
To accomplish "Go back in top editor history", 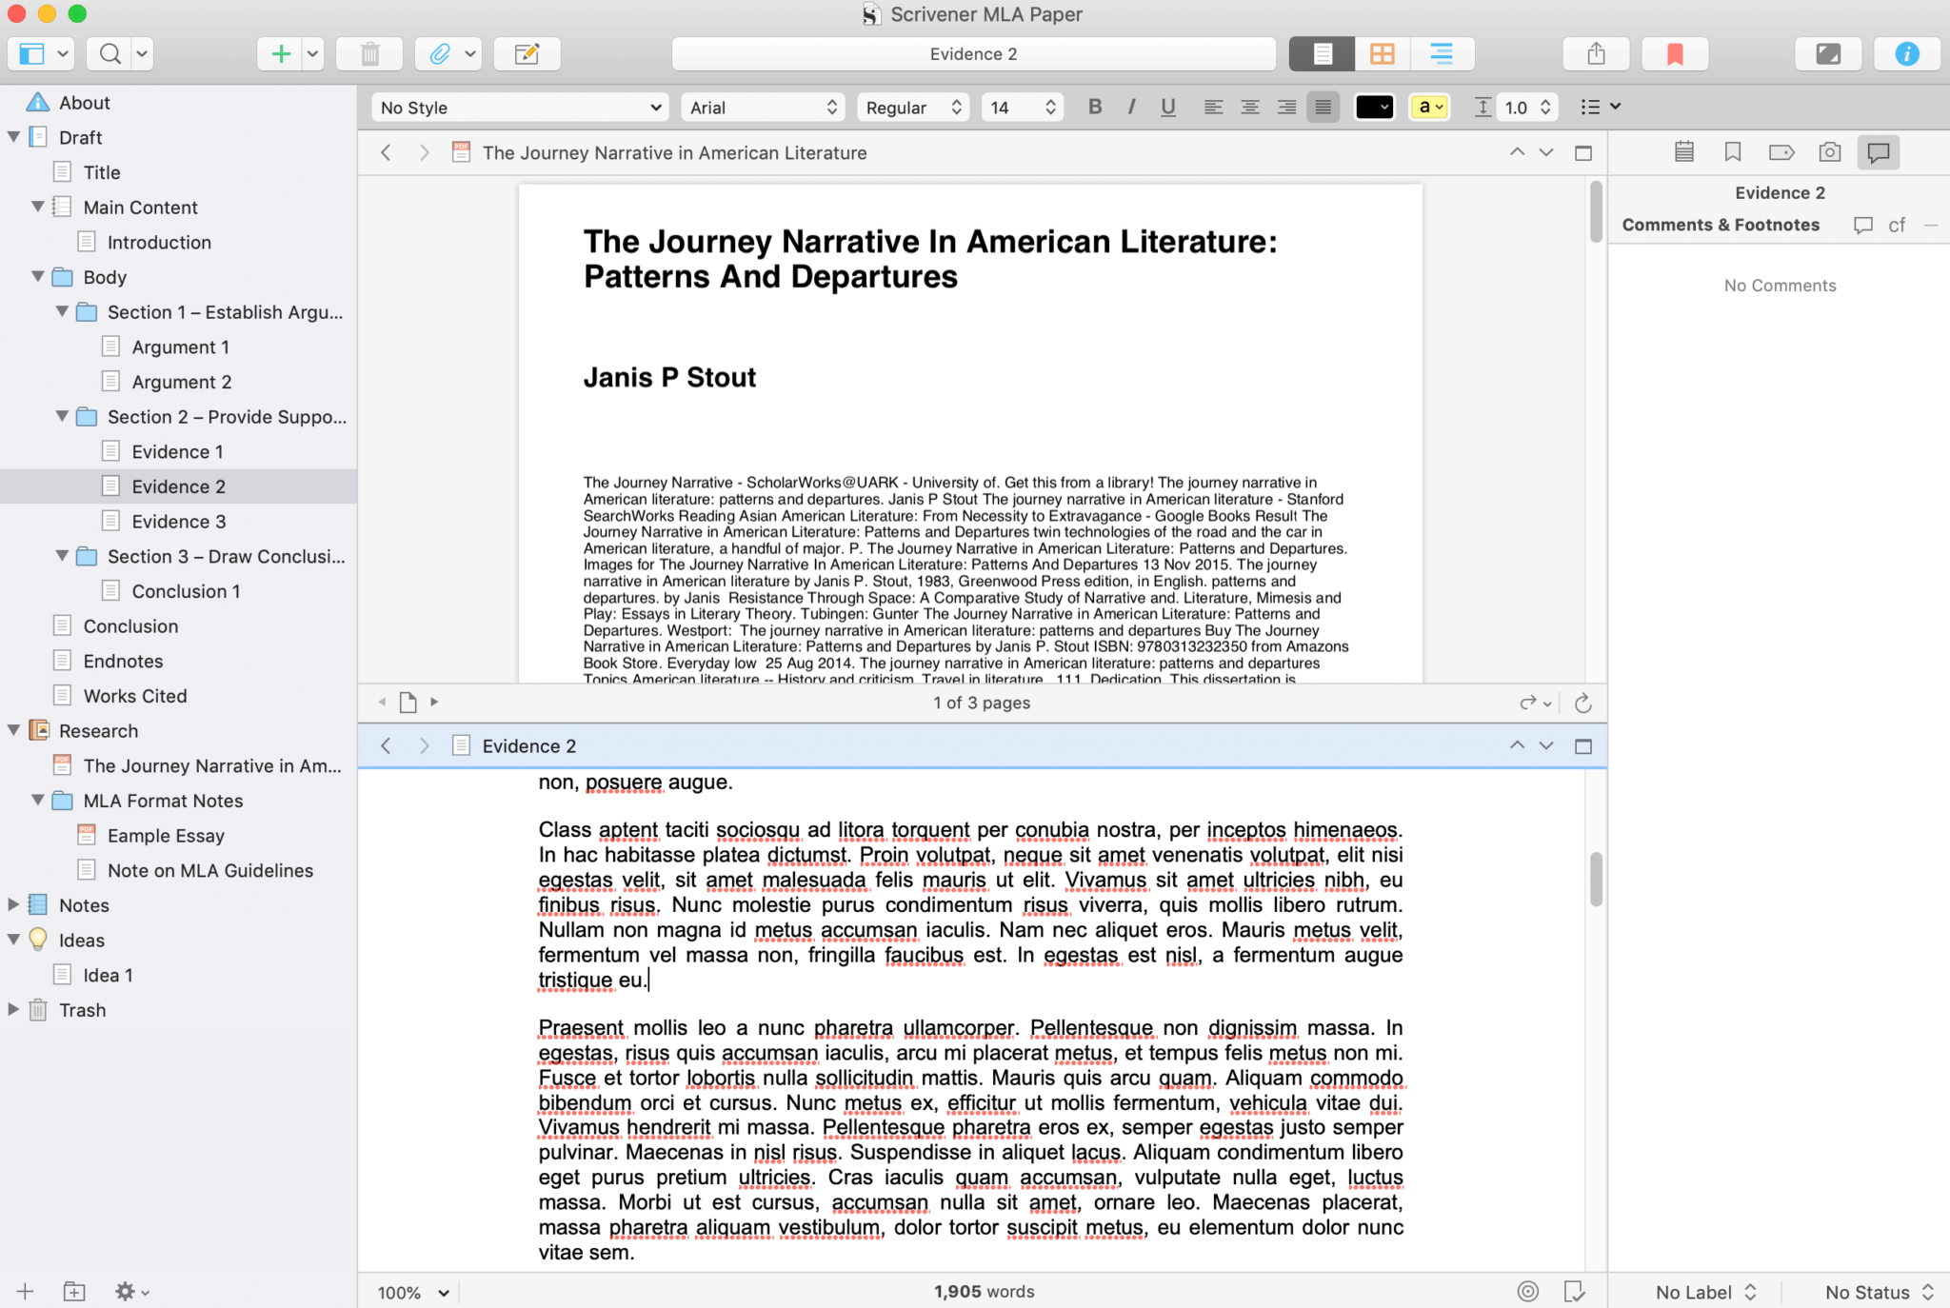I will point(386,152).
